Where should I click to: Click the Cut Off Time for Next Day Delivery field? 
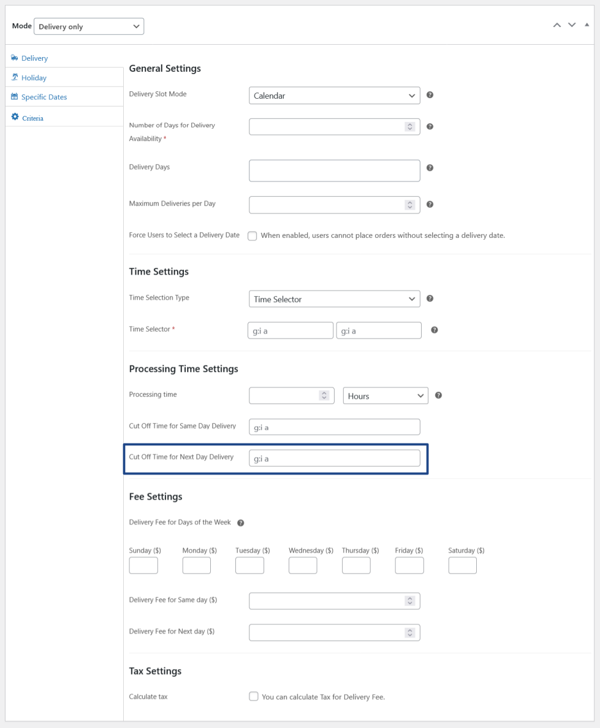[334, 458]
